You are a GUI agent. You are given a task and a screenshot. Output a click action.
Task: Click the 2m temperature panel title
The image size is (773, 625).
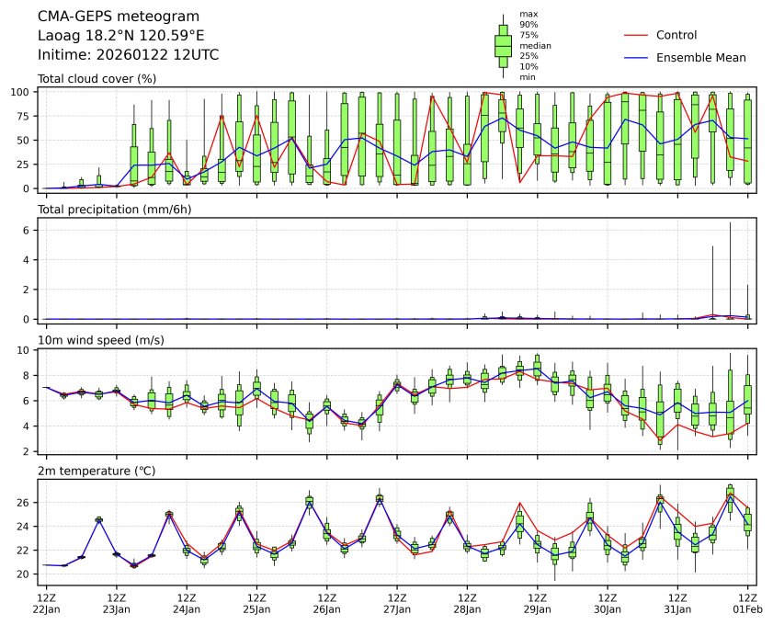point(97,471)
